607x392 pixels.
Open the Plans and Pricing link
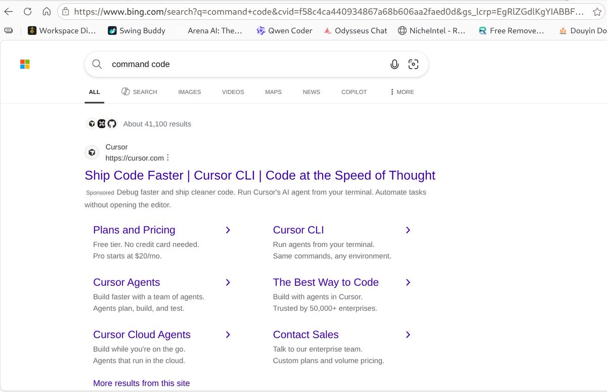tap(134, 230)
